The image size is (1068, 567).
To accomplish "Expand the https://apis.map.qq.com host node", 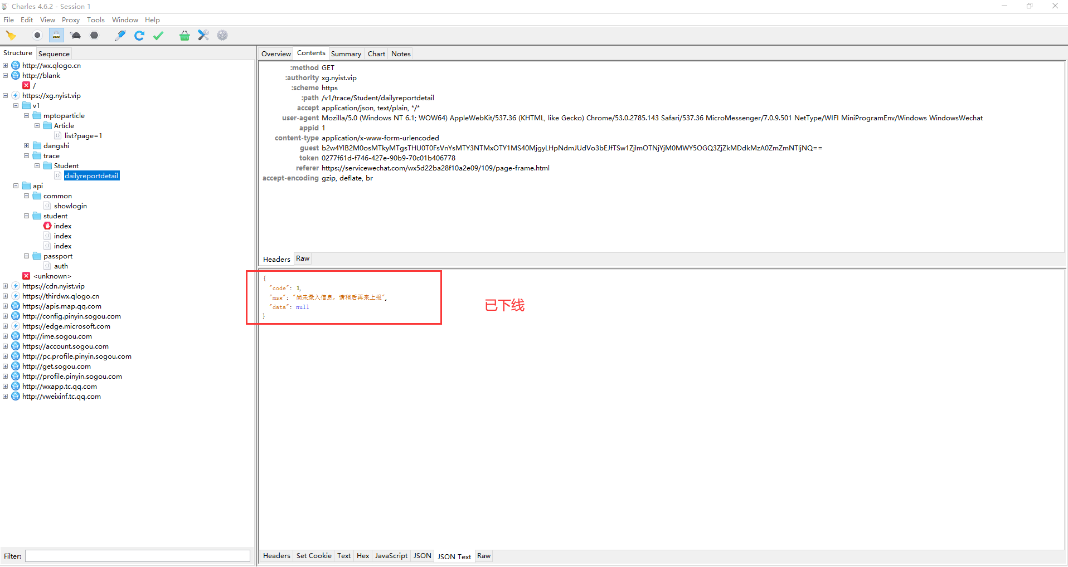I will pos(6,306).
